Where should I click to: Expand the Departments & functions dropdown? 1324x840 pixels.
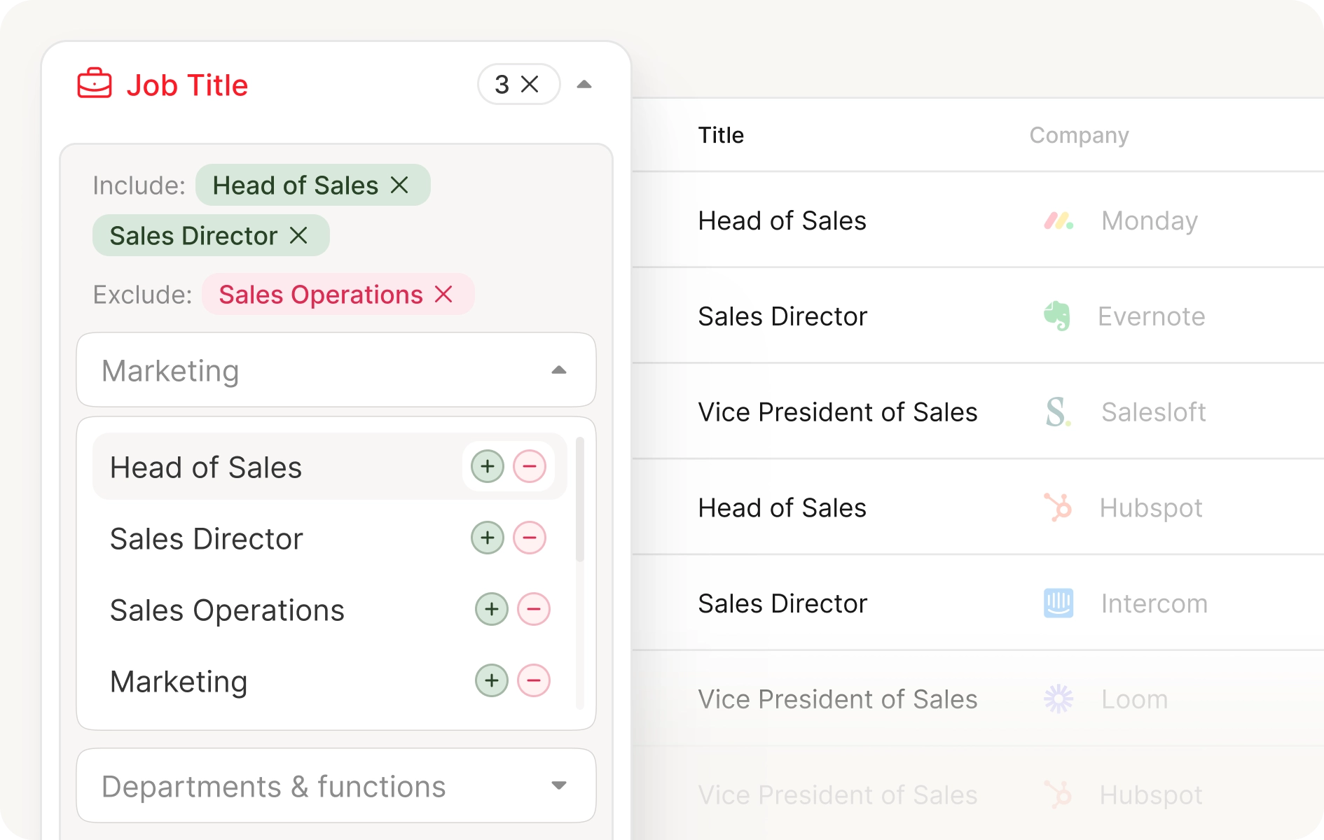point(558,785)
